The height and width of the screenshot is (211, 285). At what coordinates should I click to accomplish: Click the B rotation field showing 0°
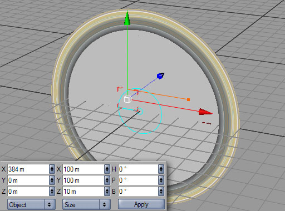138,191
